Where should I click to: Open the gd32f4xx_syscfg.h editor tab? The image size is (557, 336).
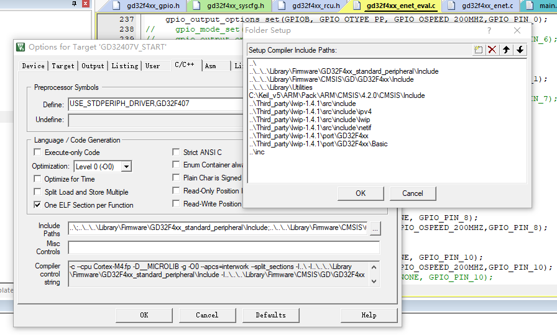229,6
